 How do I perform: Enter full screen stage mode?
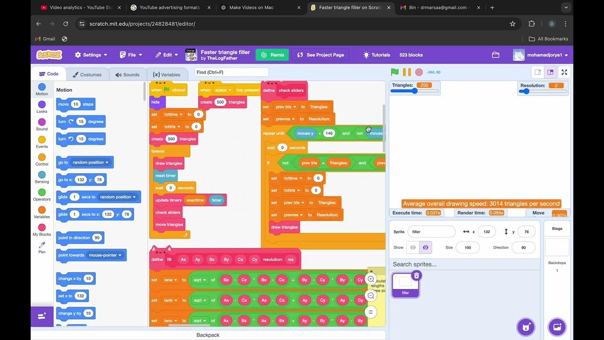pyautogui.click(x=564, y=72)
